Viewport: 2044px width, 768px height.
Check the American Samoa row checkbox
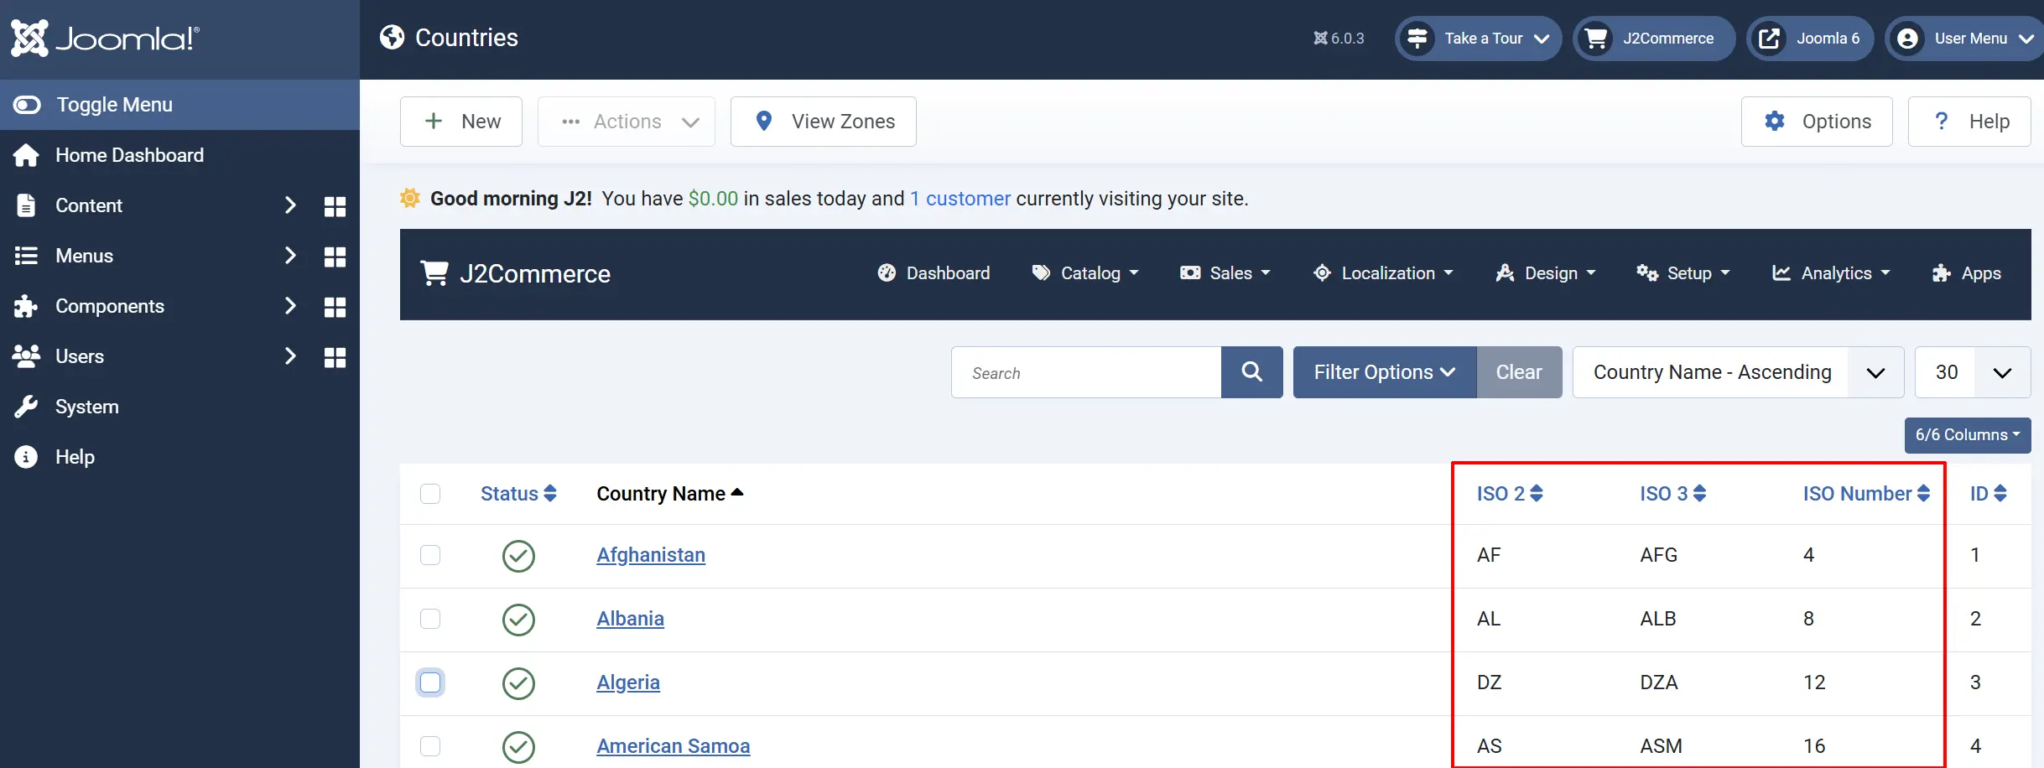430,746
